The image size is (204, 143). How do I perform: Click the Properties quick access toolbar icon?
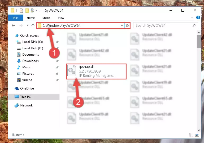click(x=21, y=11)
